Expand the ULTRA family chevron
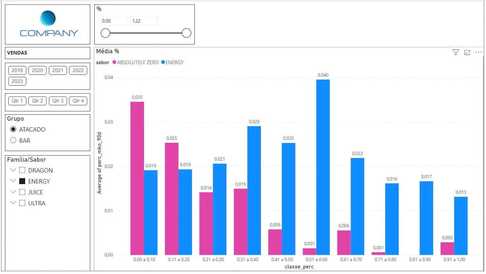 coord(13,203)
